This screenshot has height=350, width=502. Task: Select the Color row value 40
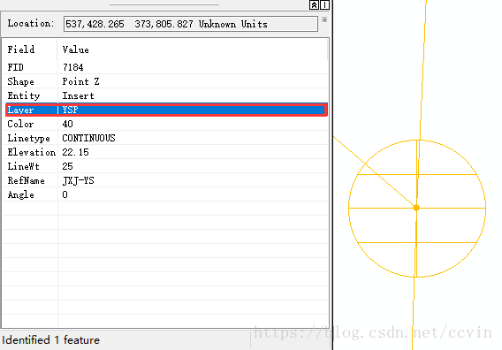tap(67, 124)
